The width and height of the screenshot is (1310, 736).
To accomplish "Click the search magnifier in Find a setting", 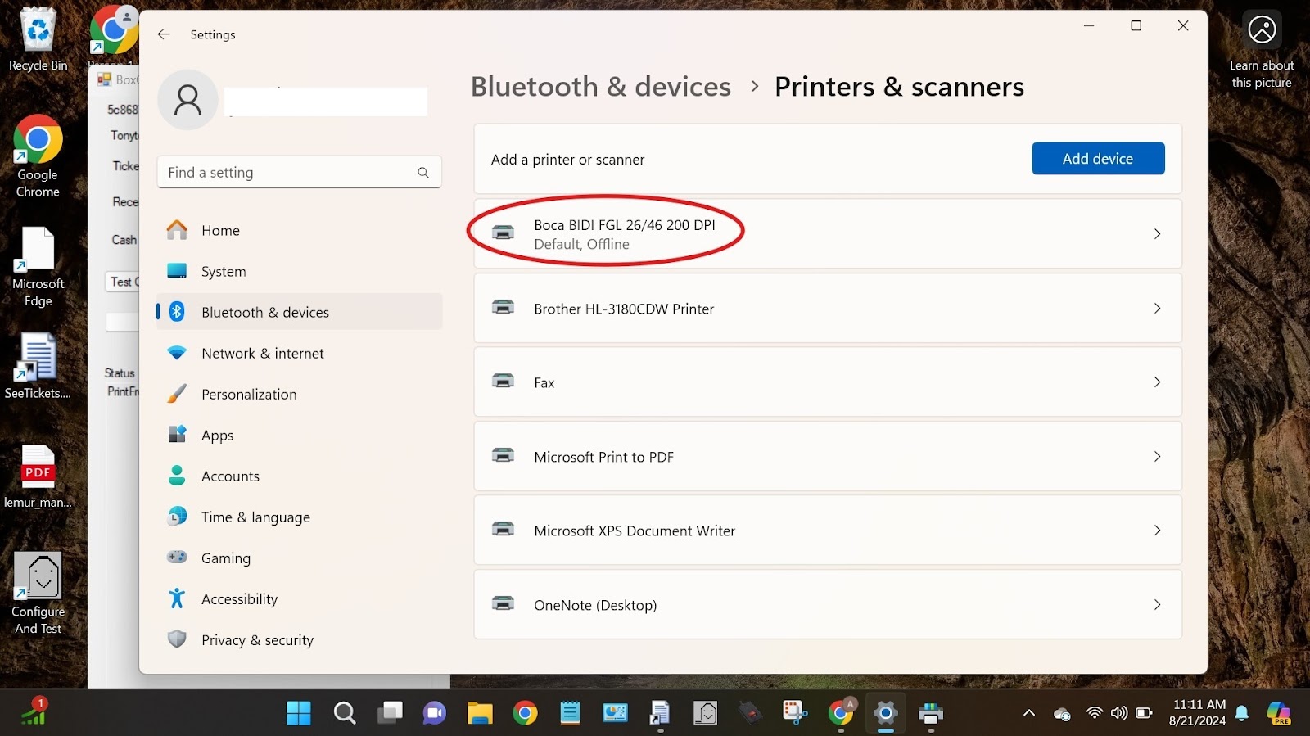I will [423, 173].
